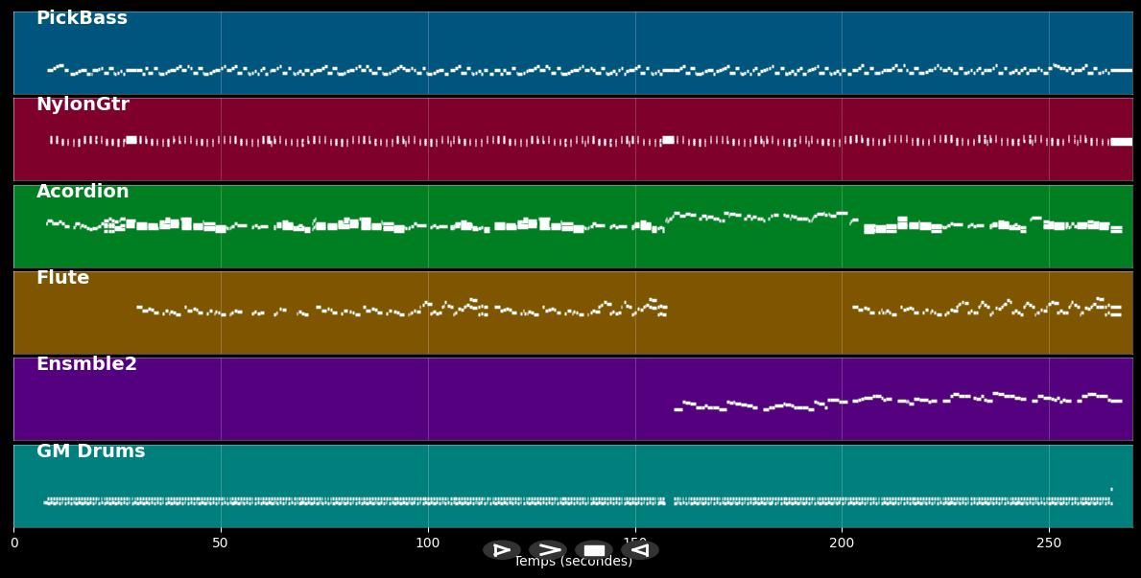Click the GM Drums track label
The height and width of the screenshot is (578, 1141).
tap(90, 451)
